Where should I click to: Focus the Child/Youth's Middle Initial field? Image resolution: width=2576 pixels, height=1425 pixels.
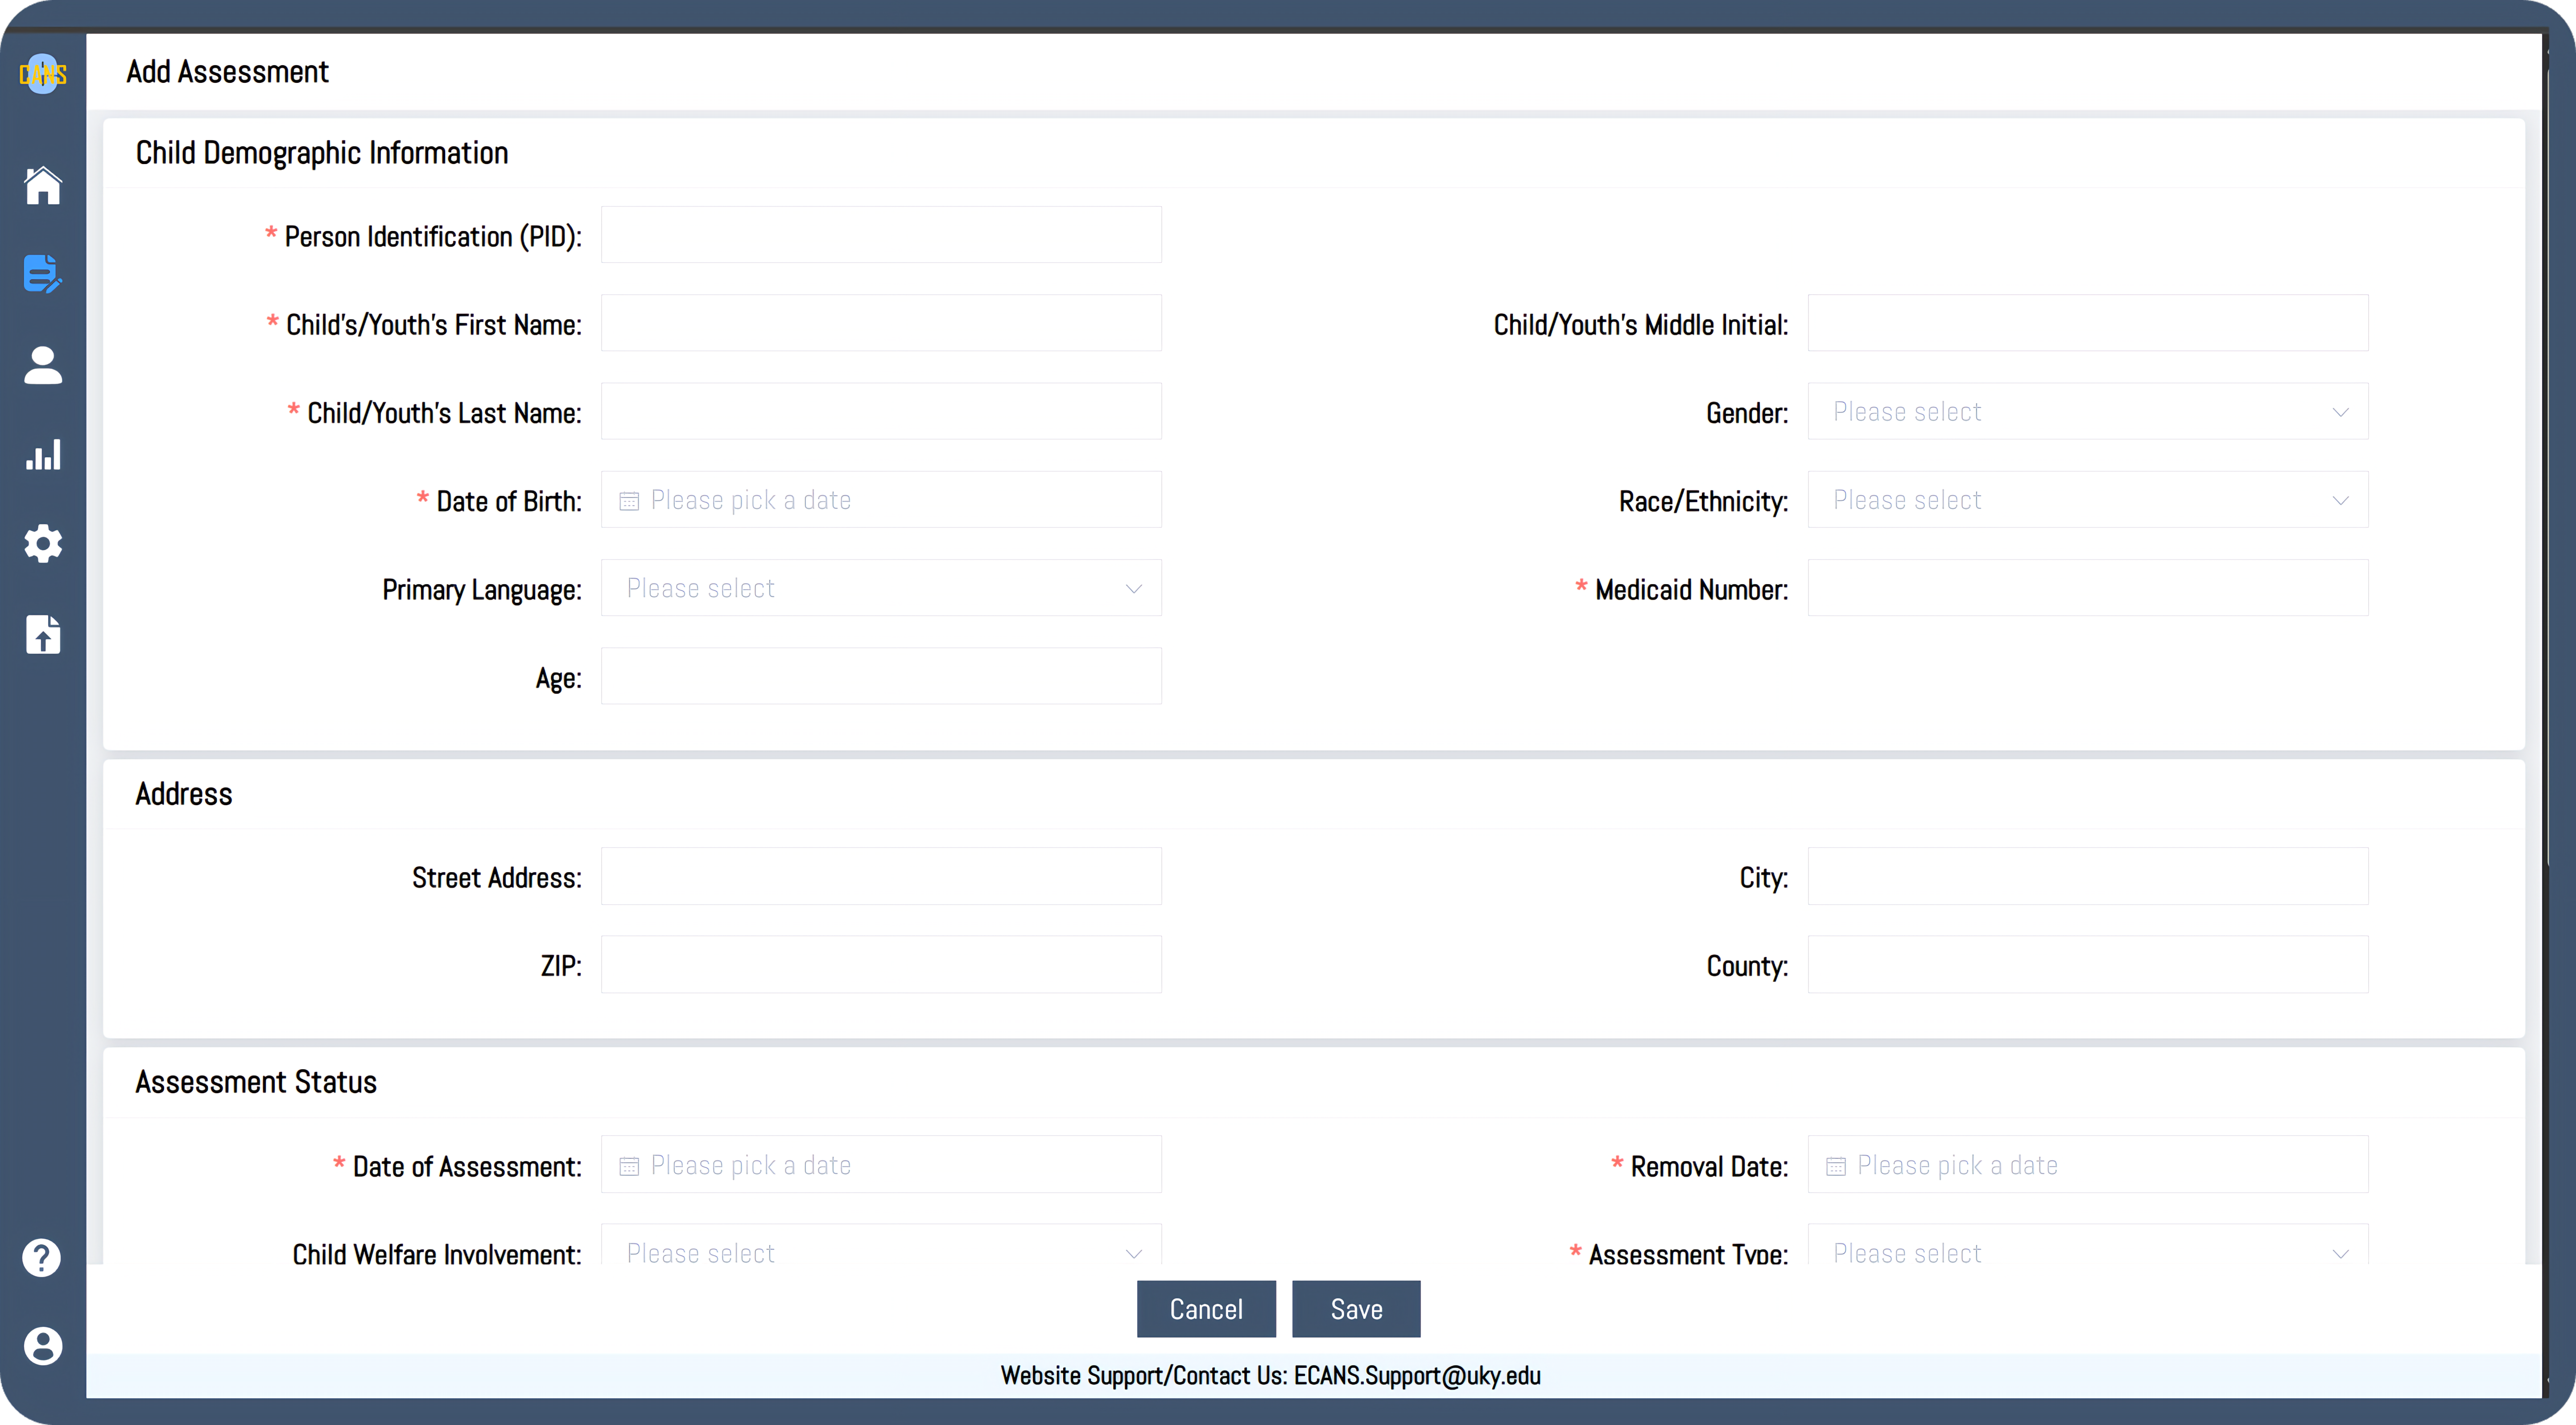point(2088,323)
